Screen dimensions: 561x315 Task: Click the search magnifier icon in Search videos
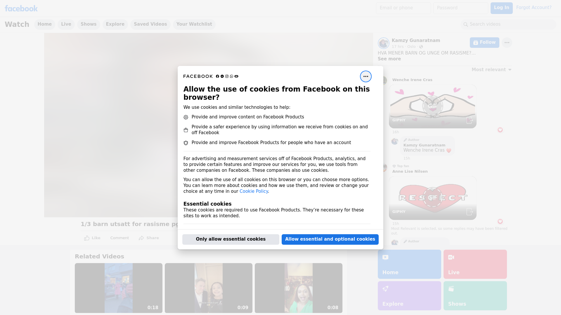click(x=466, y=24)
